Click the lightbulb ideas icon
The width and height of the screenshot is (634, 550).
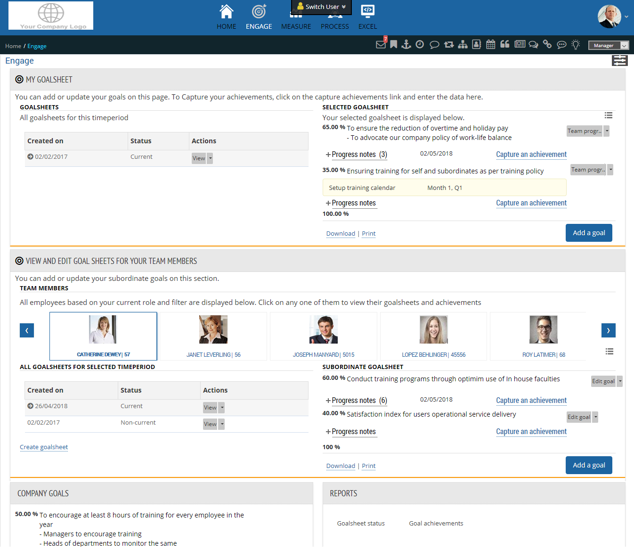pos(576,45)
